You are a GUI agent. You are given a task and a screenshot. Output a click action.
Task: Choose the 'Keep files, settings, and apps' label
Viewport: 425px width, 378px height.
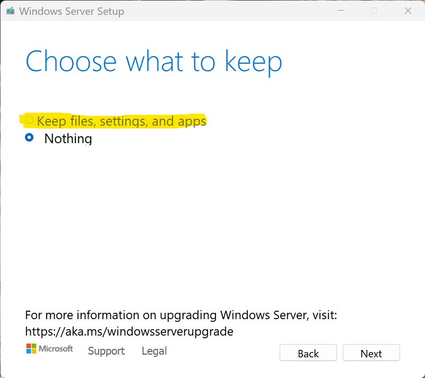pos(122,121)
